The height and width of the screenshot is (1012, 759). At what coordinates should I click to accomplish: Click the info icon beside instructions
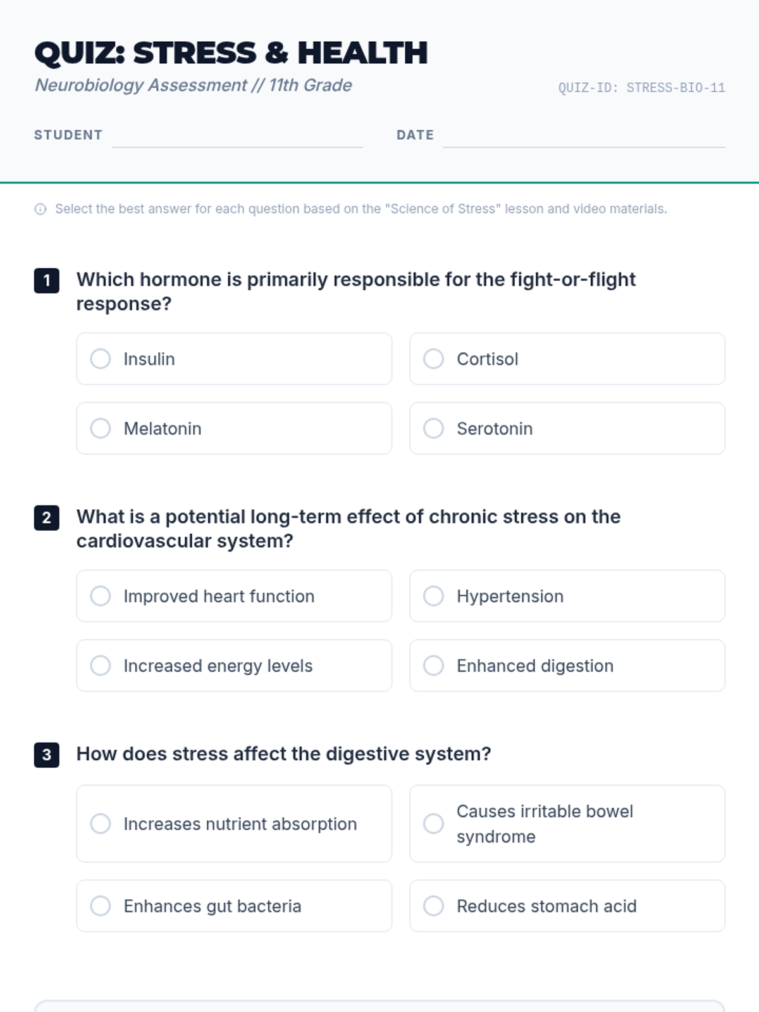tap(40, 209)
